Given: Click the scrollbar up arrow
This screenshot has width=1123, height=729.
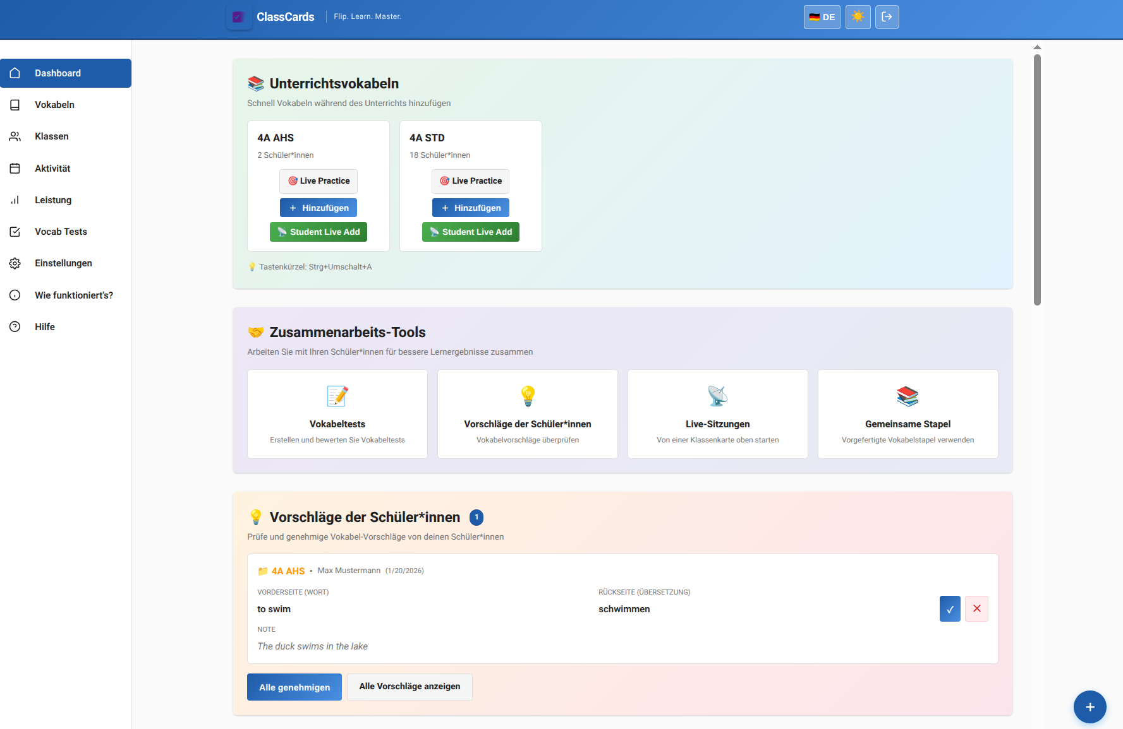Looking at the screenshot, I should click(1037, 47).
